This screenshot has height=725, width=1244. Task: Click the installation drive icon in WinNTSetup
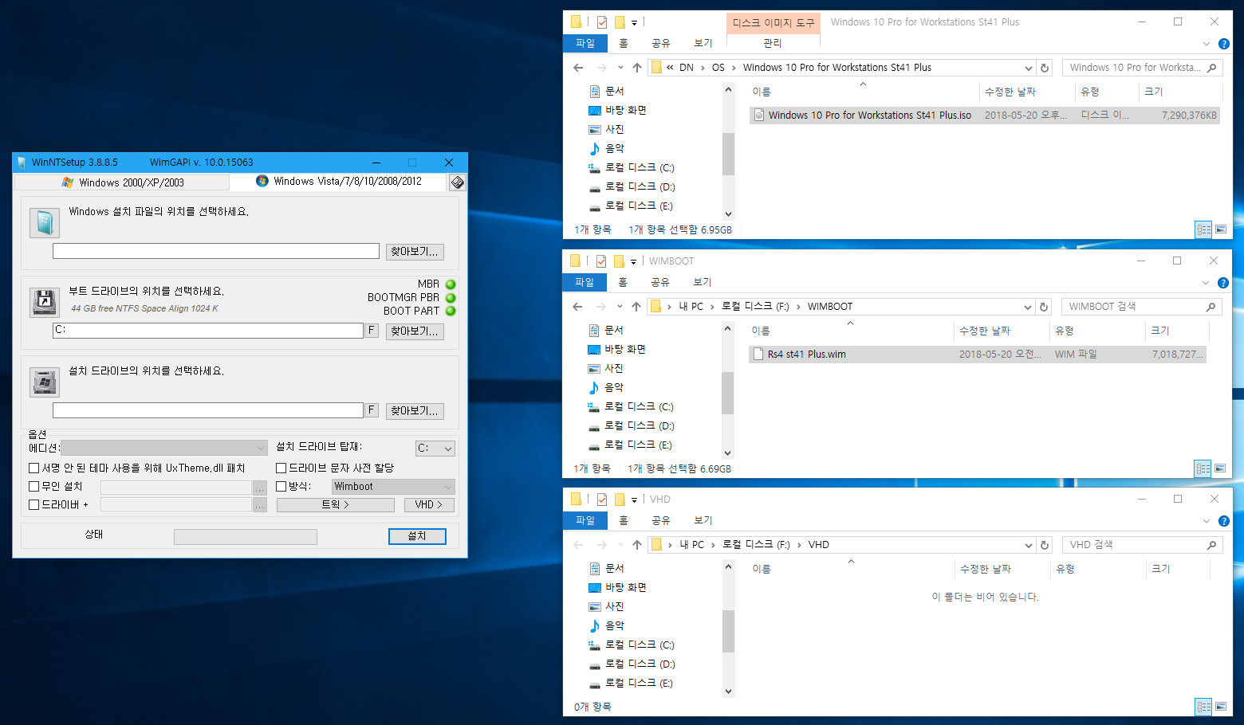point(45,382)
